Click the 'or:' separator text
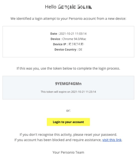140x164 pixels. pos(68,111)
